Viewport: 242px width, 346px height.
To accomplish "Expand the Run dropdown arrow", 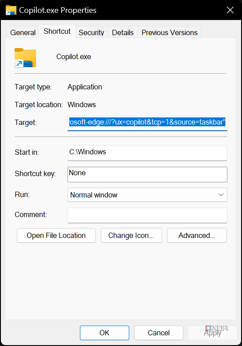I will tap(221, 195).
